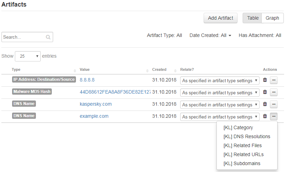Click IP Address: Destination/Source type badge
This screenshot has height=172, width=291.
(x=44, y=79)
